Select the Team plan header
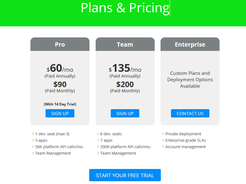The height and width of the screenshot is (184, 246). pos(125,44)
